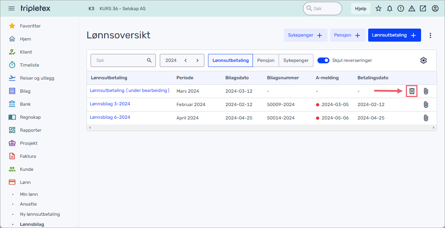Click the 2024-03-05 A-melding status
Screen dimensions: 445x228
pyautogui.click(x=332, y=105)
